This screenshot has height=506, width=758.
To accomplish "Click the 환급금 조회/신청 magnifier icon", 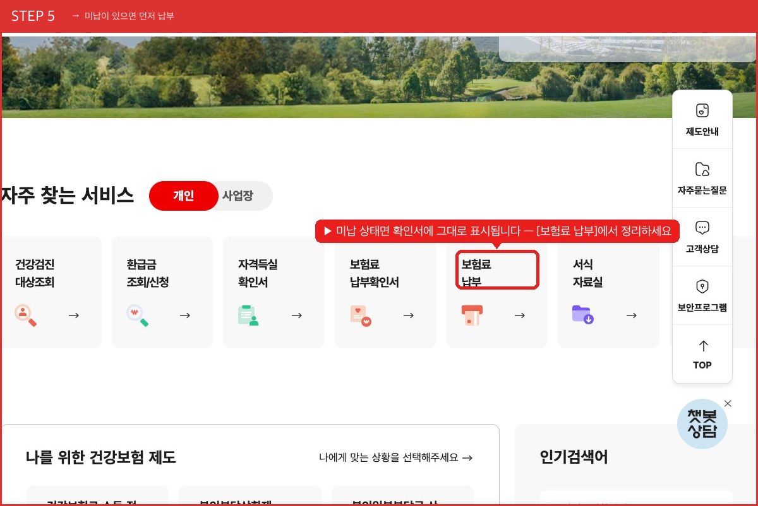I will coord(137,315).
